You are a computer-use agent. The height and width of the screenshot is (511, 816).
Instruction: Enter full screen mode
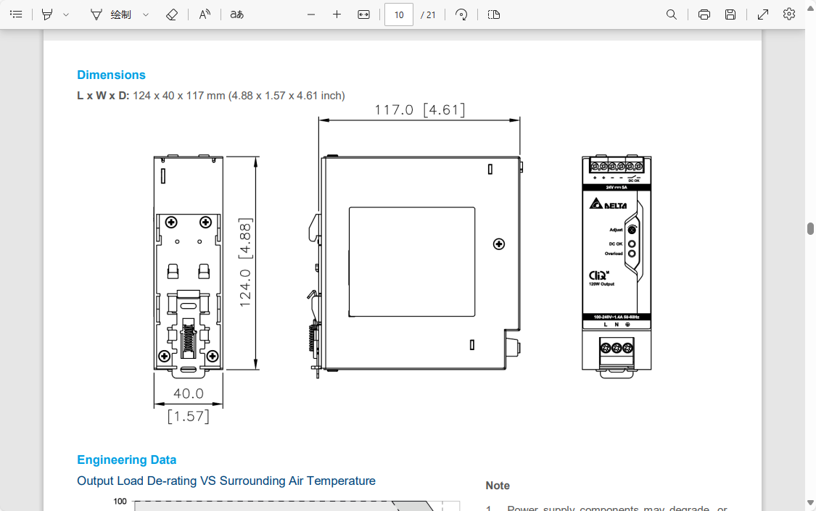(x=763, y=14)
